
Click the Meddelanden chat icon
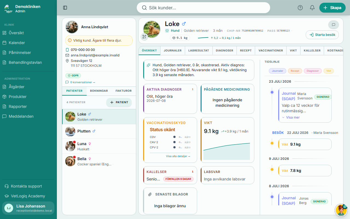point(4,116)
